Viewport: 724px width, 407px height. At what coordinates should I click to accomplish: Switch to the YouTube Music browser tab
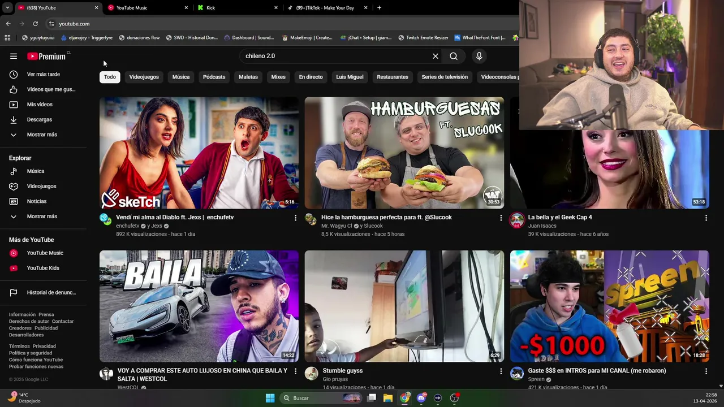(x=147, y=8)
